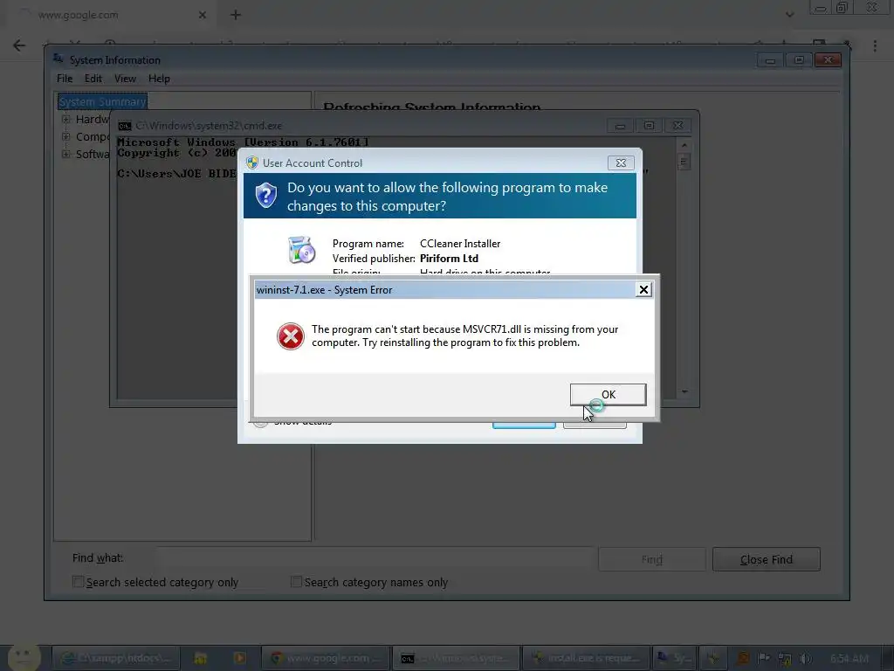Click the CCleaner Installer program name text
The width and height of the screenshot is (894, 671).
(460, 244)
